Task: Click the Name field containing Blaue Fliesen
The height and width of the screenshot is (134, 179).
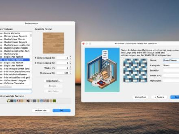Action: pyautogui.click(x=171, y=60)
